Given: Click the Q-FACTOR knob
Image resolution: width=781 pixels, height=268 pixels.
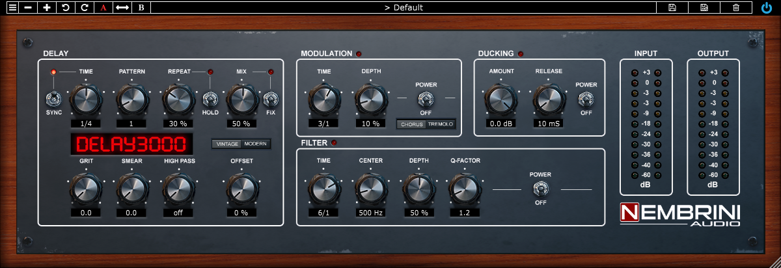Looking at the screenshot, I should (465, 189).
